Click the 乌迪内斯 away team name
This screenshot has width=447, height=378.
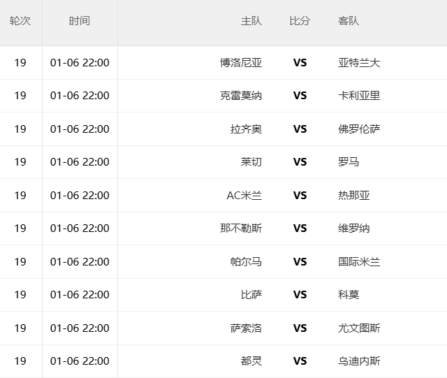359,361
